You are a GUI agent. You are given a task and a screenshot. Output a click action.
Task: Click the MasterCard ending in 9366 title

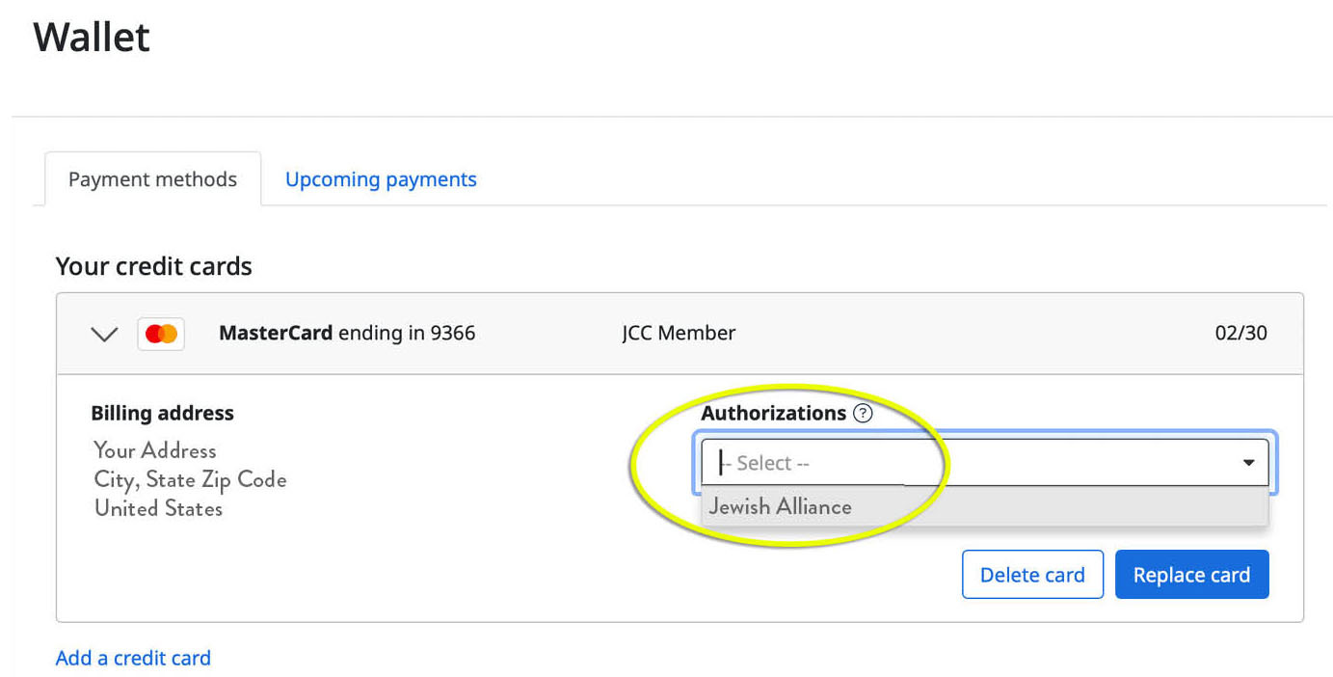click(347, 334)
